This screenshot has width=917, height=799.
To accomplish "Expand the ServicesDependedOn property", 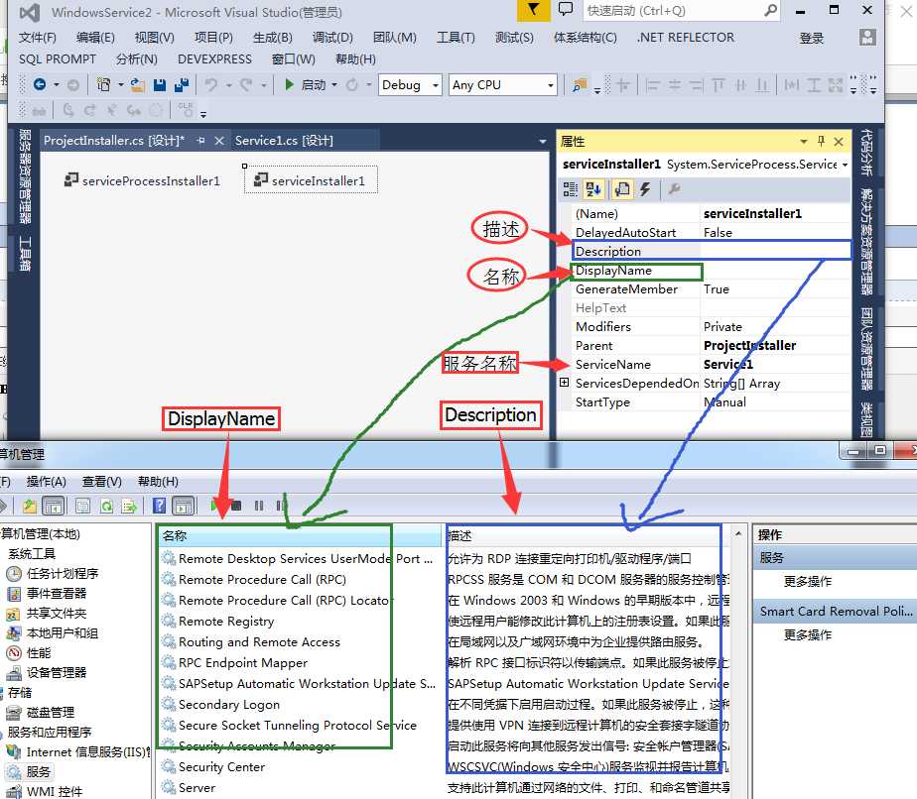I will pyautogui.click(x=564, y=383).
